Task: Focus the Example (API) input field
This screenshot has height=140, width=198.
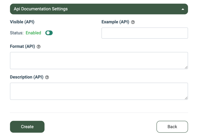Action: click(145, 33)
